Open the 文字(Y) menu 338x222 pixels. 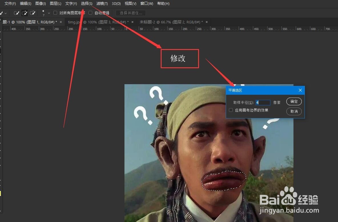(x=71, y=3)
